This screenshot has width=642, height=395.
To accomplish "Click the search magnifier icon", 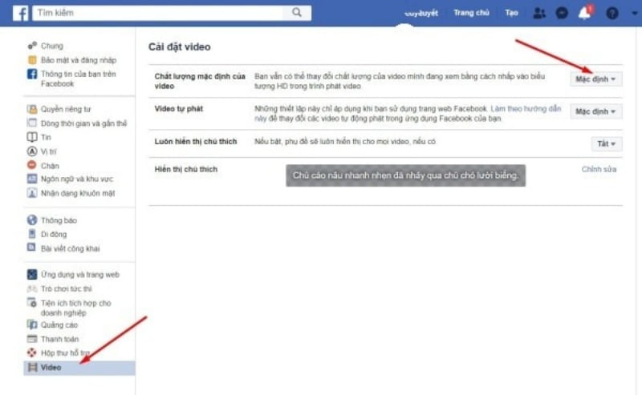I will pyautogui.click(x=297, y=13).
